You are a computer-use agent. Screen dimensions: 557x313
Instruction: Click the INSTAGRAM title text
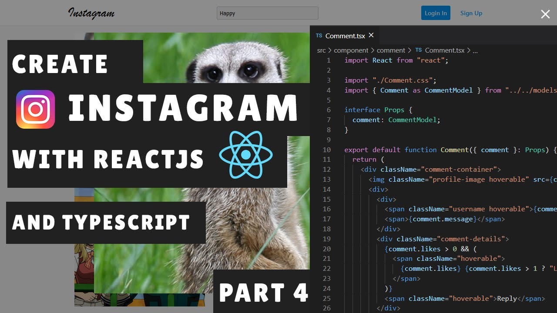tap(183, 109)
